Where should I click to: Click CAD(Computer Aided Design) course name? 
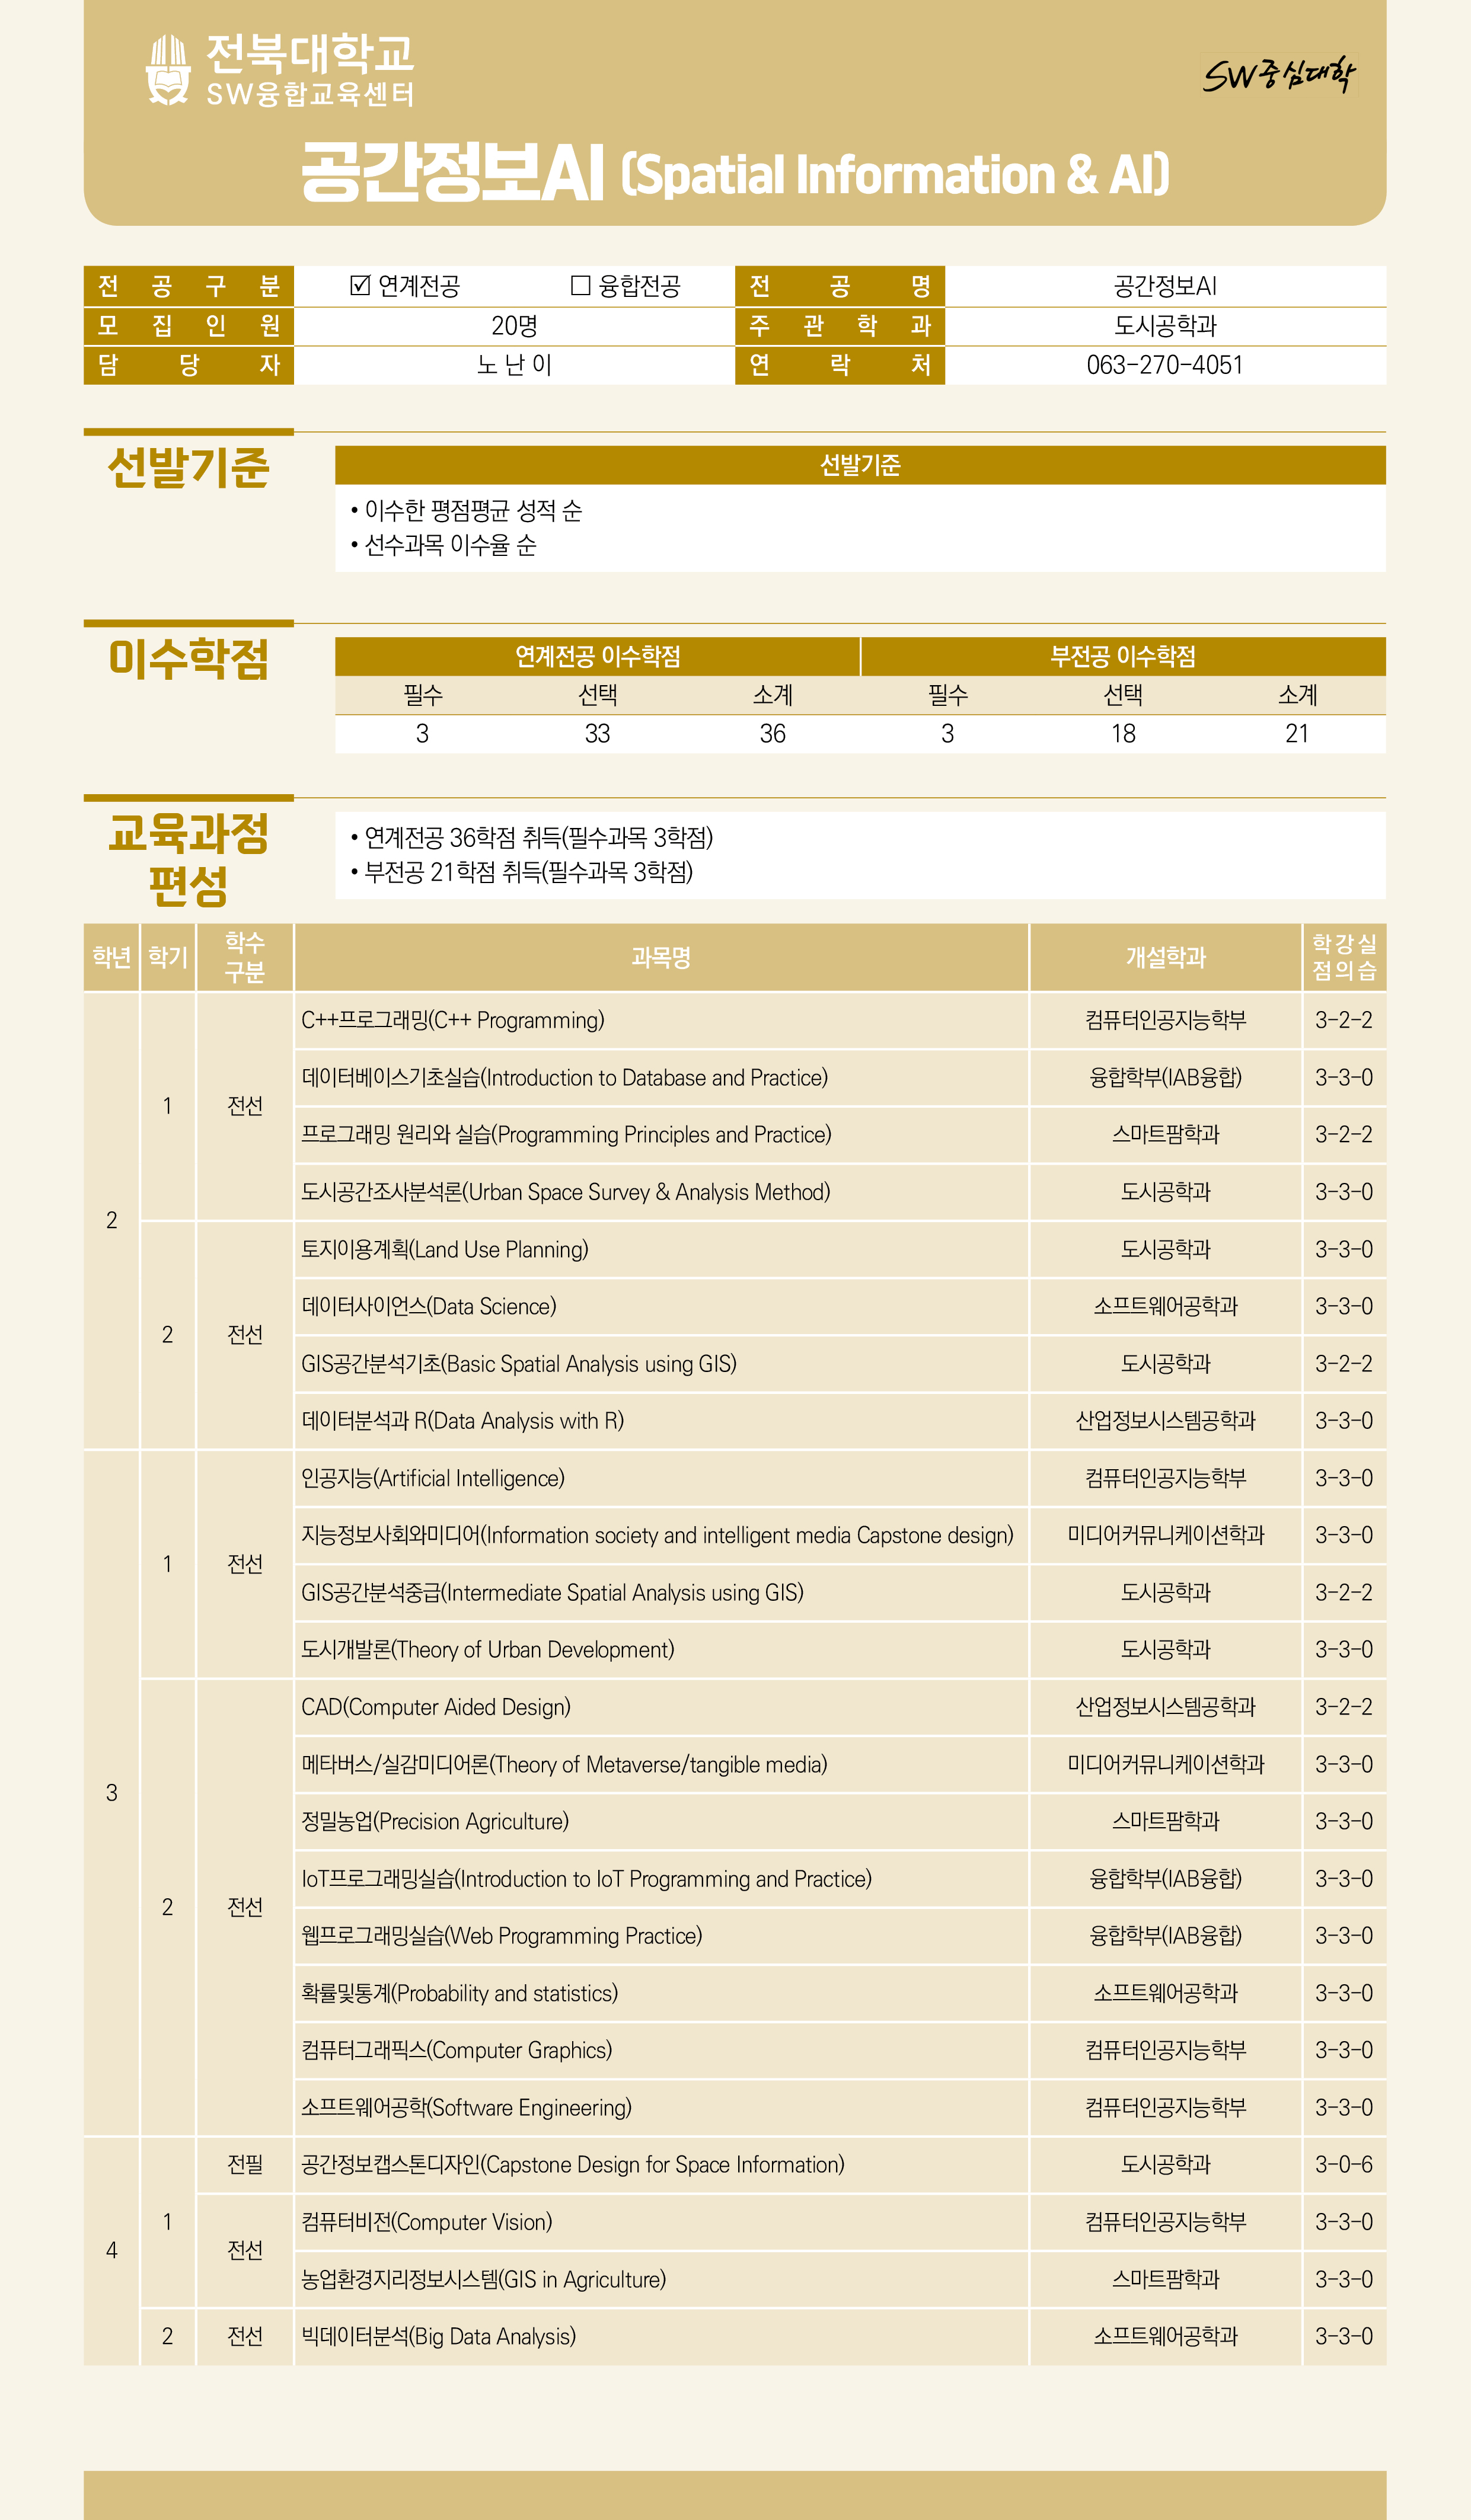[436, 1707]
